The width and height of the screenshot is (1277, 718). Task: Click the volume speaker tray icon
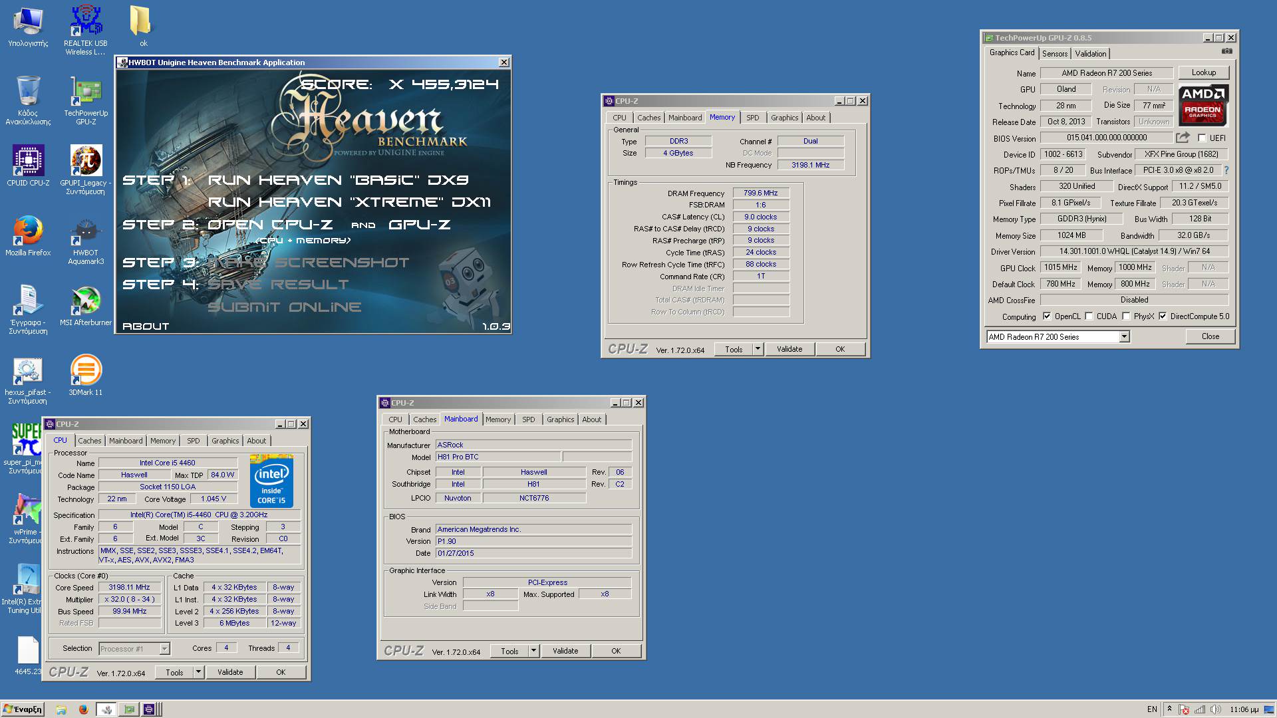coord(1216,709)
